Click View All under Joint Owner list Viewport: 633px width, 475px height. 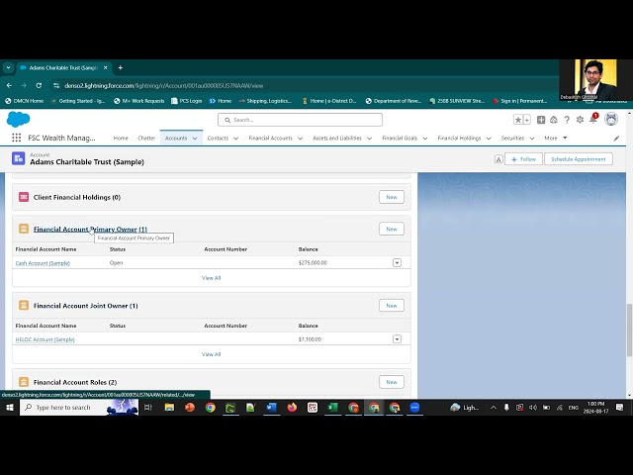coord(211,354)
